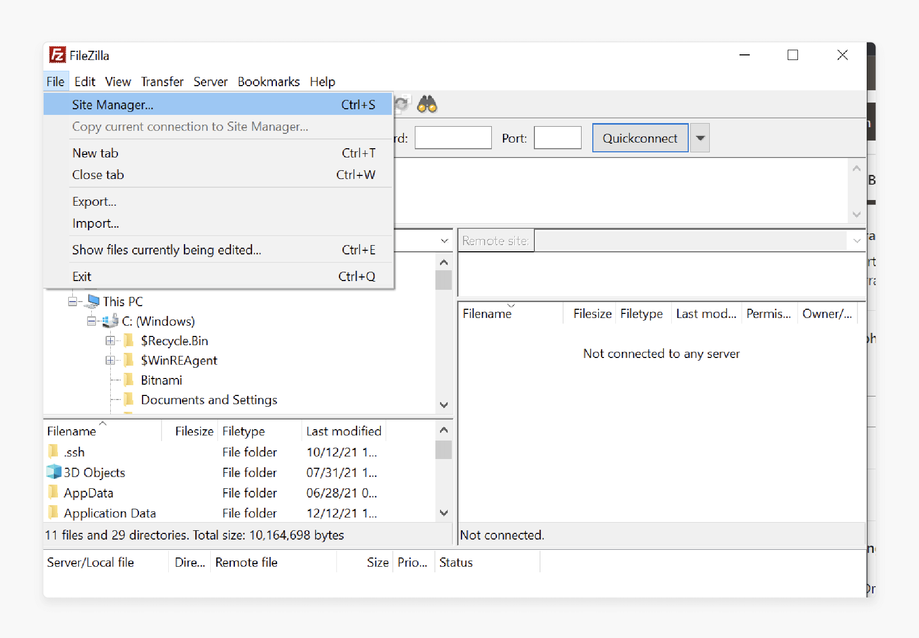Open the View menu

118,82
